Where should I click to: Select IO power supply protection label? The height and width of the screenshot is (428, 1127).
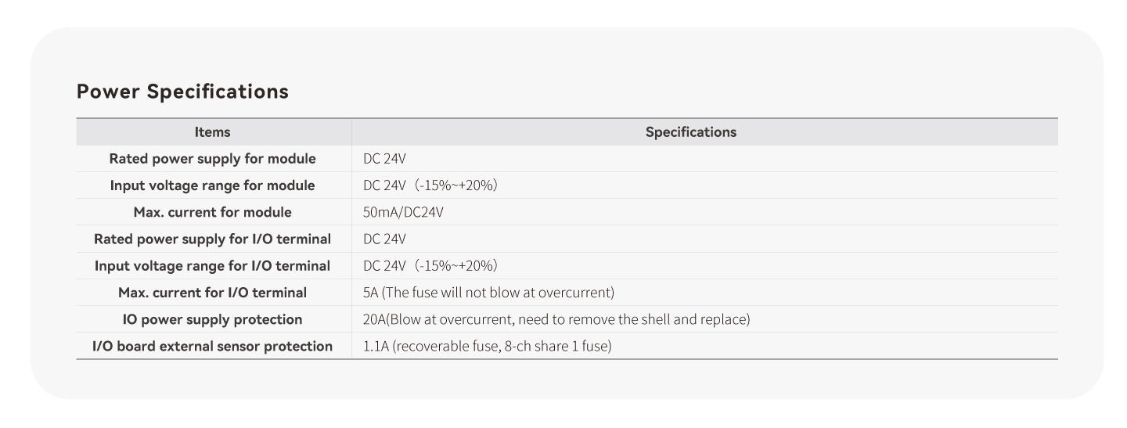click(213, 319)
